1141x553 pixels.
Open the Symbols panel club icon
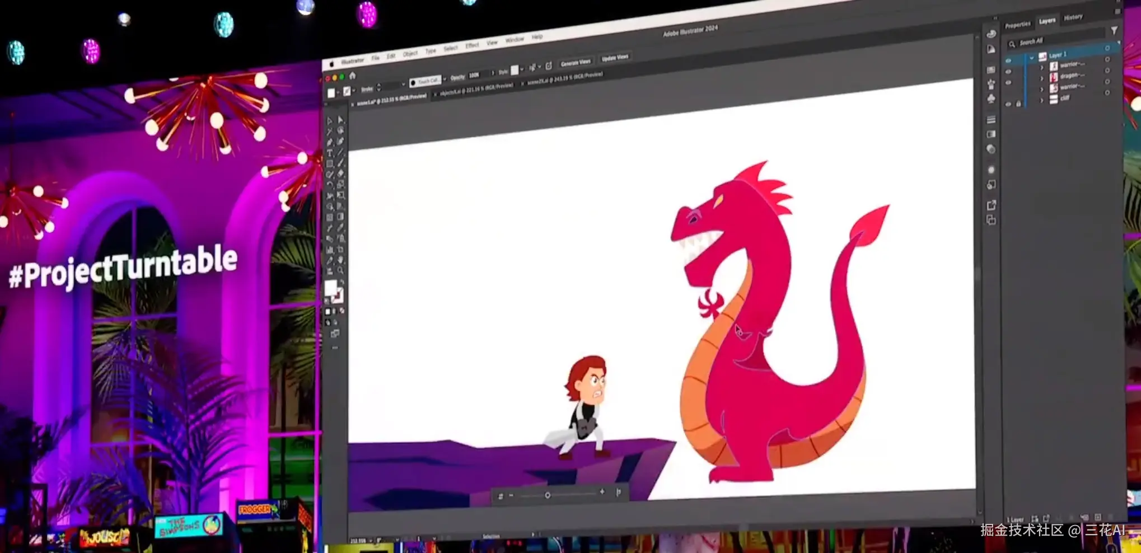tap(991, 99)
